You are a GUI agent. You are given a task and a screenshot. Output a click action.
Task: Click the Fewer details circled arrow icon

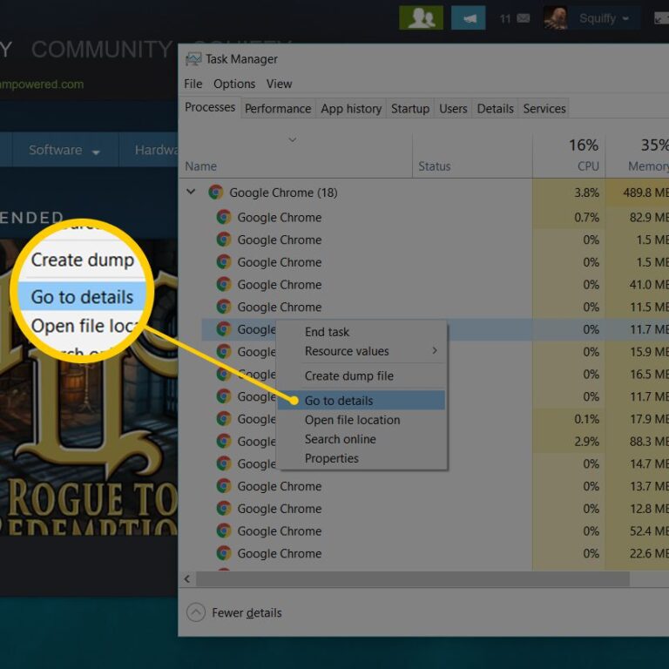196,612
